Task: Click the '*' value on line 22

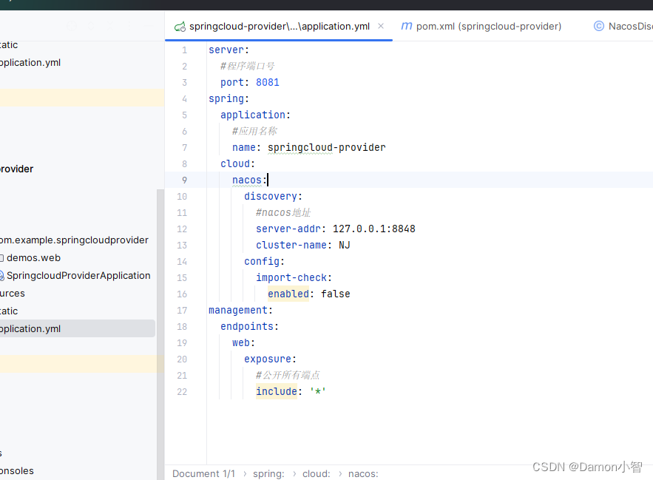Action: tap(318, 392)
